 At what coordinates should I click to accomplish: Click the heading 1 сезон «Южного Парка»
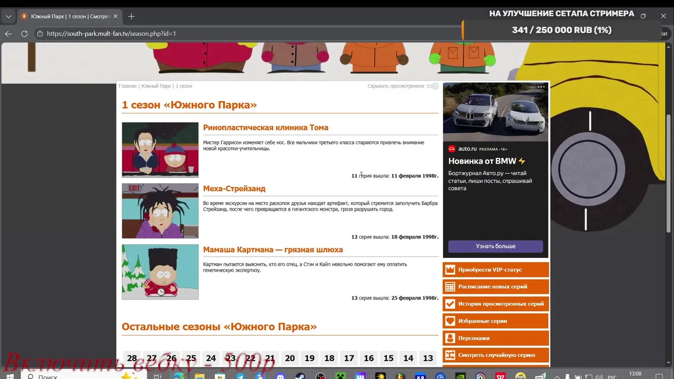190,105
